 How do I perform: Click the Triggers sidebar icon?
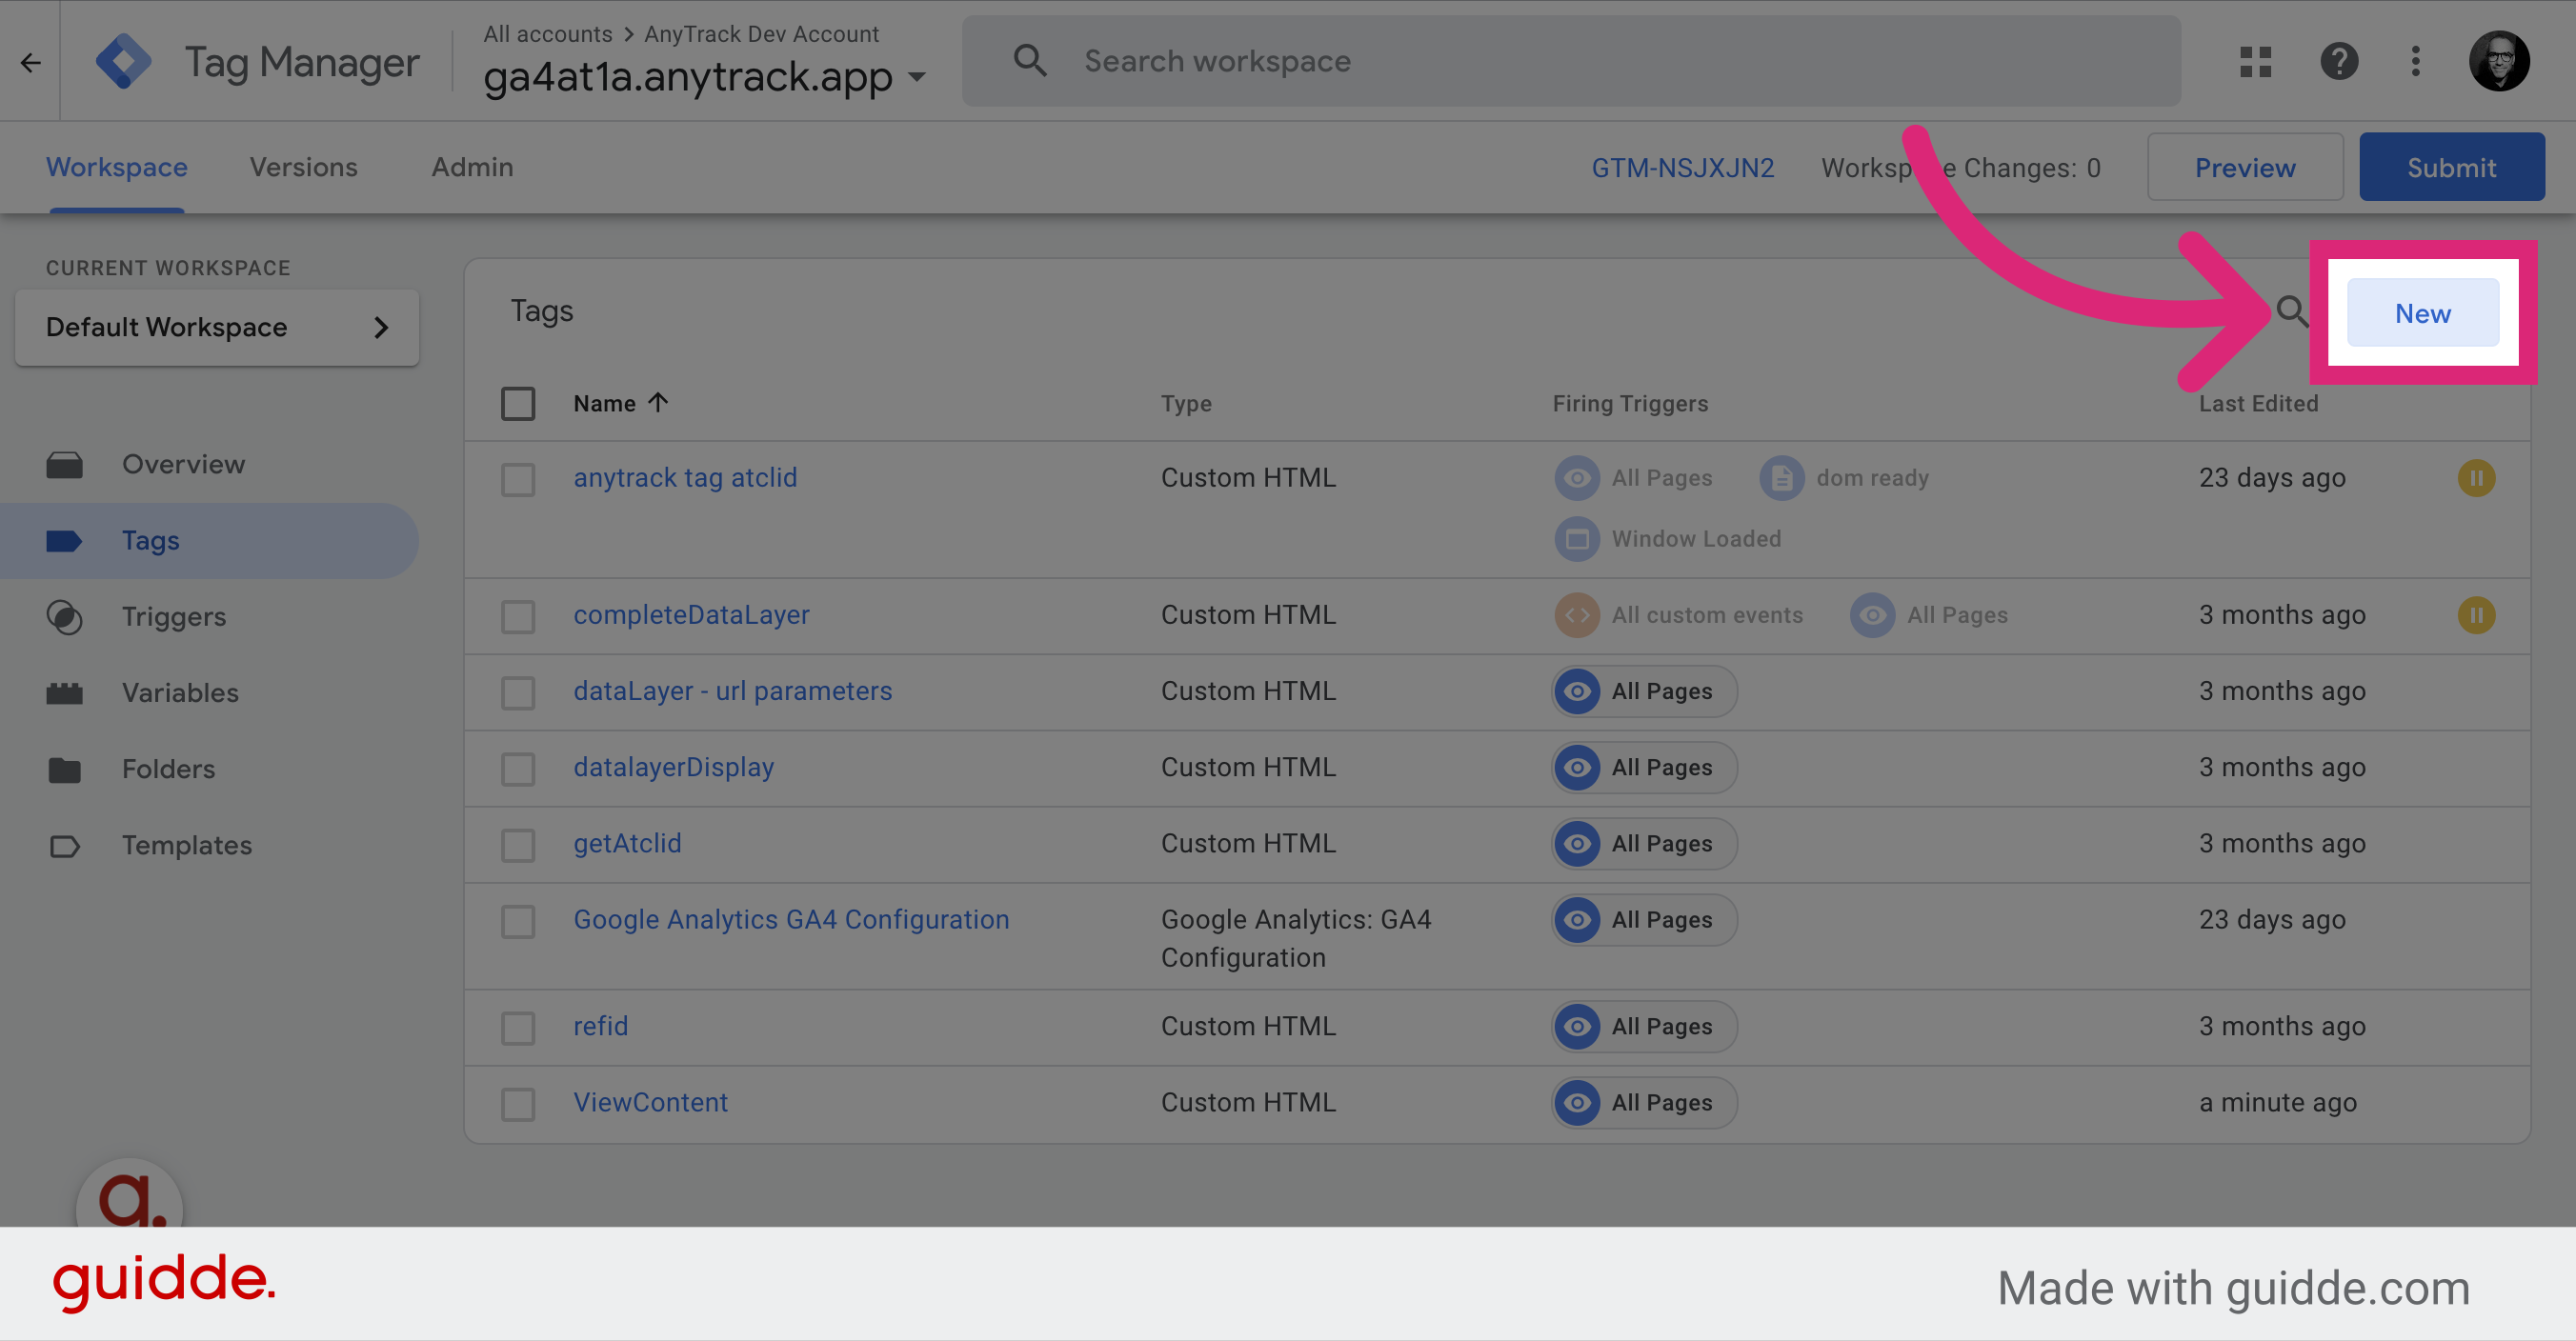(x=65, y=617)
